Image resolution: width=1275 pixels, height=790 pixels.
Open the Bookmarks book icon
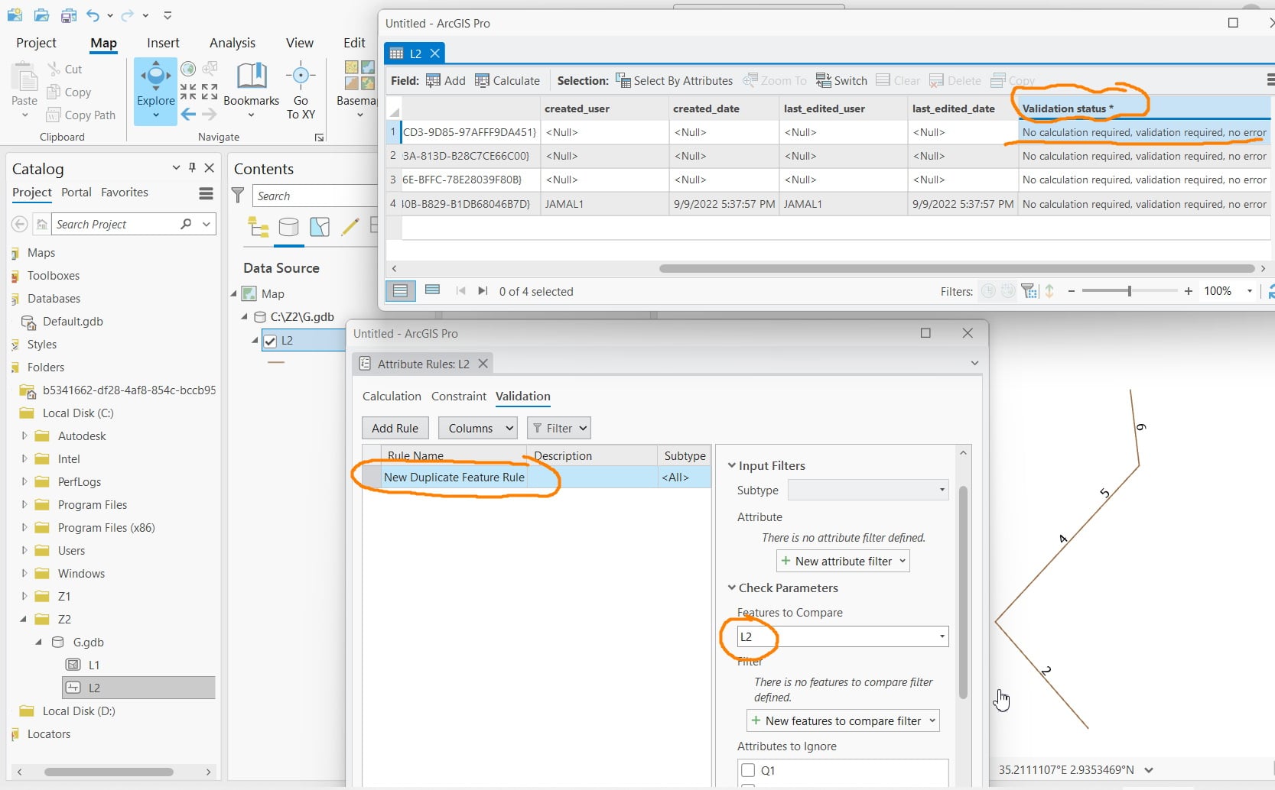[251, 76]
